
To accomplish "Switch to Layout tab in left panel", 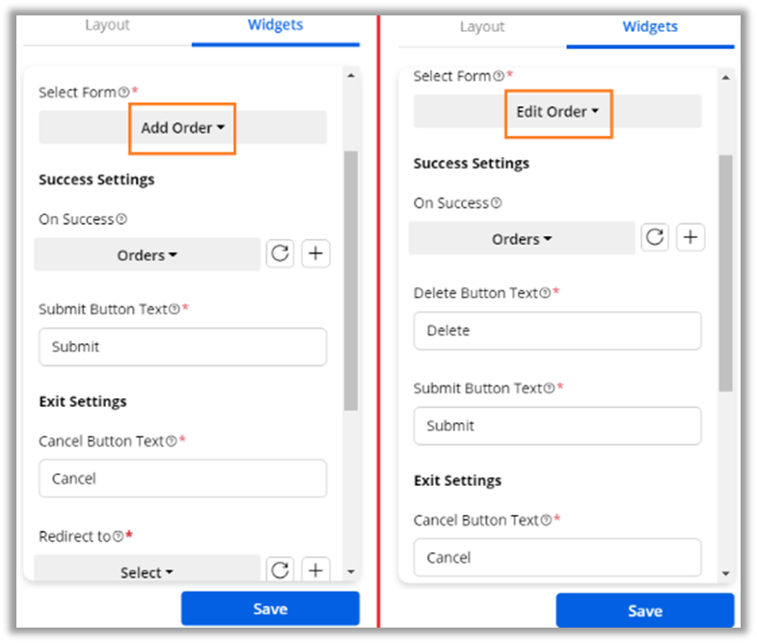I will click(107, 25).
